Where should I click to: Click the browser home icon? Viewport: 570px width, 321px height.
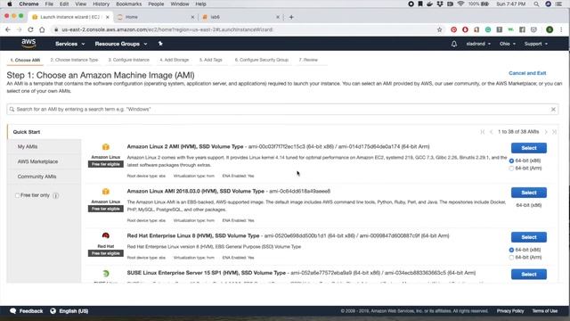point(42,29)
